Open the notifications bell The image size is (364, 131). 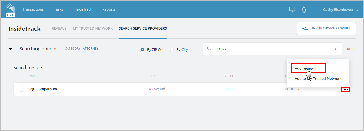(304, 10)
